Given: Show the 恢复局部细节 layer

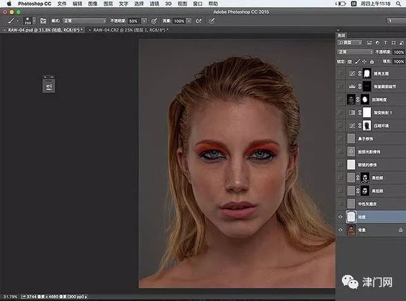Looking at the screenshot, I should coord(341,86).
